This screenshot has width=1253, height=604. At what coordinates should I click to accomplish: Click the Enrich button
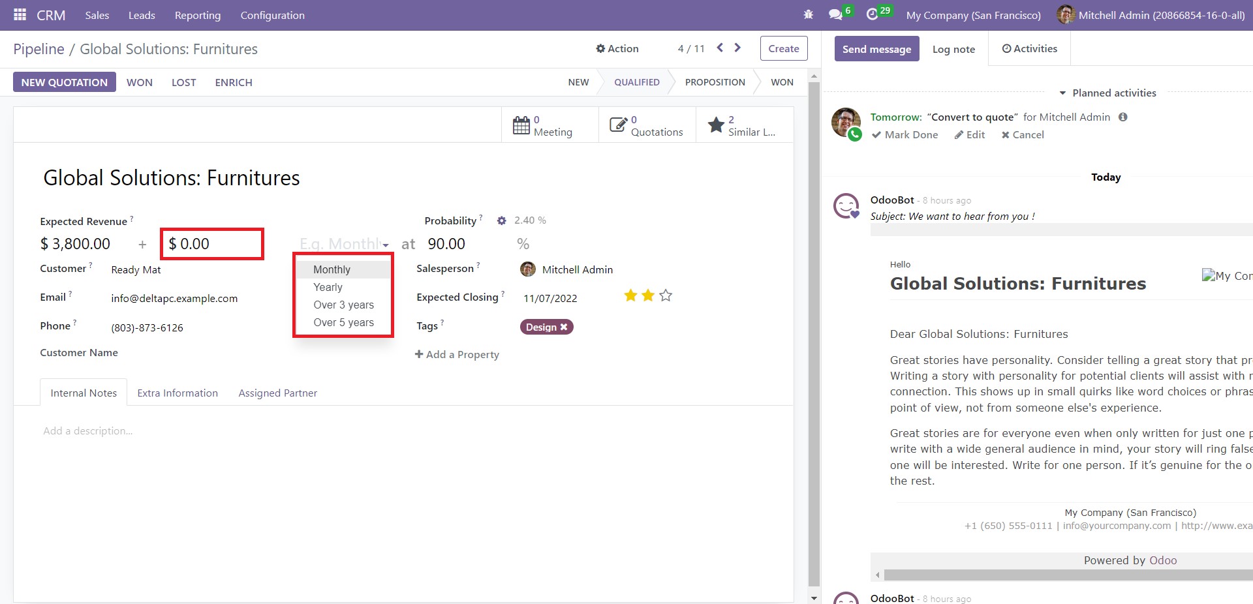point(234,82)
